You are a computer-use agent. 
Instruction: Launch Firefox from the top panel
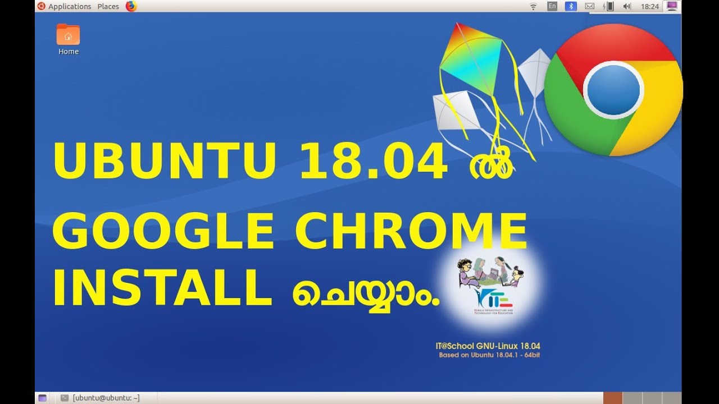point(131,6)
